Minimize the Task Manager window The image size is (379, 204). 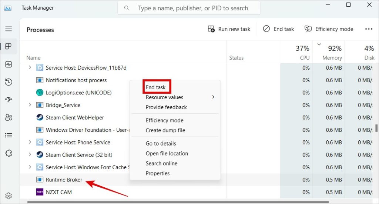(328, 4)
